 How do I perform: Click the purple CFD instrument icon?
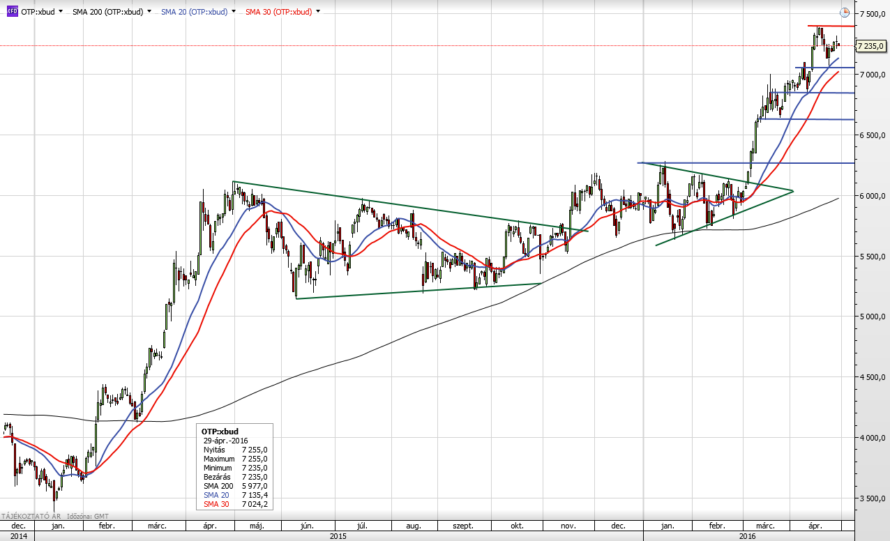point(12,11)
